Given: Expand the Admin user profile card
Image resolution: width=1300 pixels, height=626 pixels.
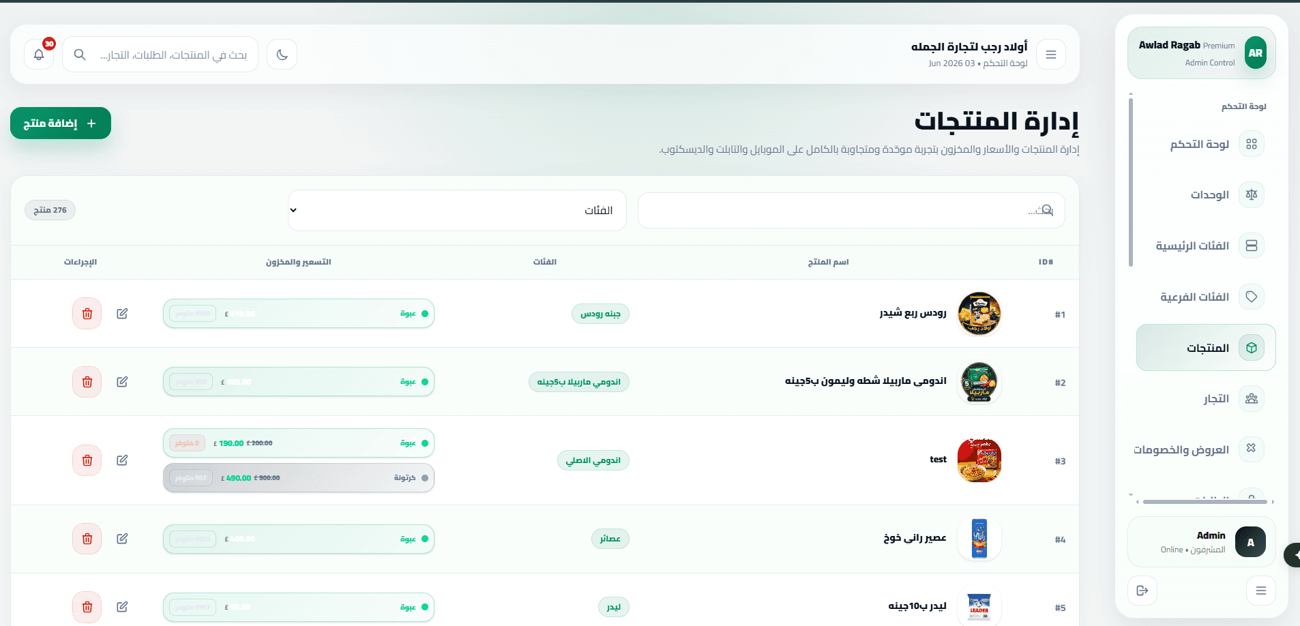Looking at the screenshot, I should pos(1202,542).
